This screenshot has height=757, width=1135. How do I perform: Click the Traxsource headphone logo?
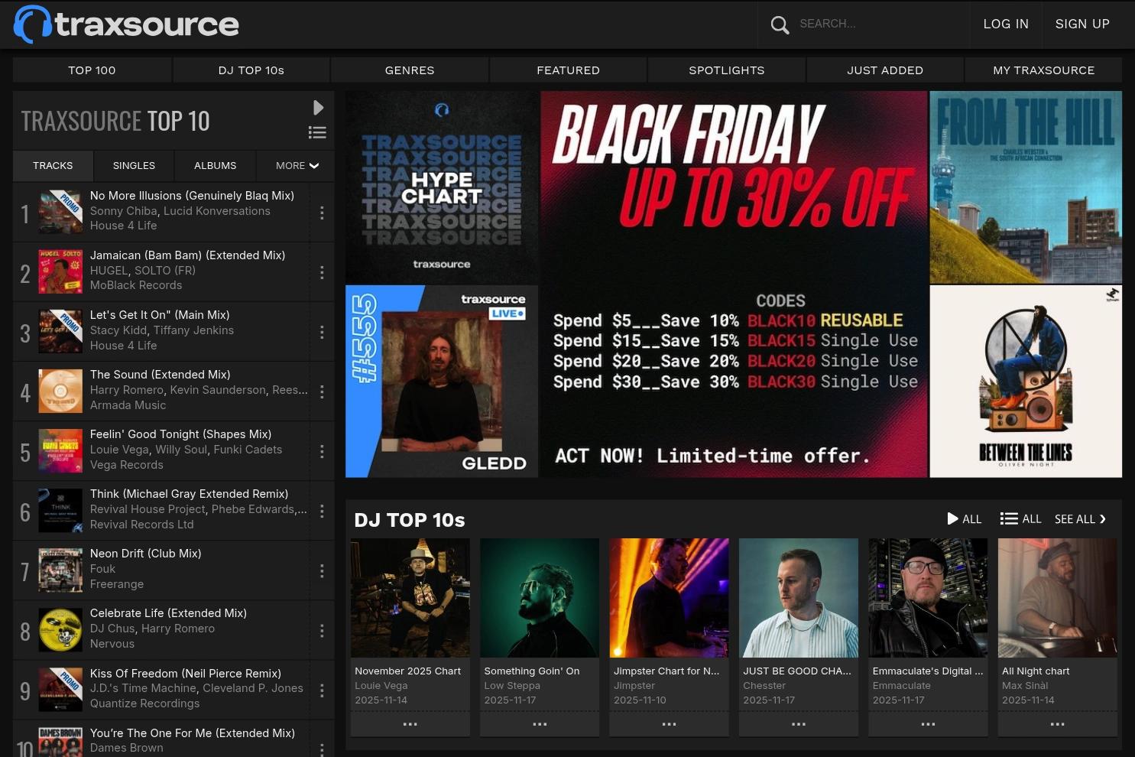click(126, 24)
